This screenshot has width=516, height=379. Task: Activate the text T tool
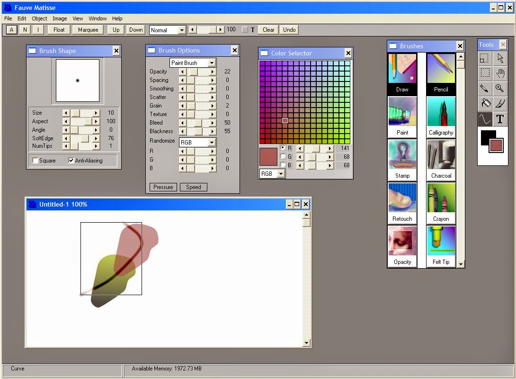tap(500, 118)
